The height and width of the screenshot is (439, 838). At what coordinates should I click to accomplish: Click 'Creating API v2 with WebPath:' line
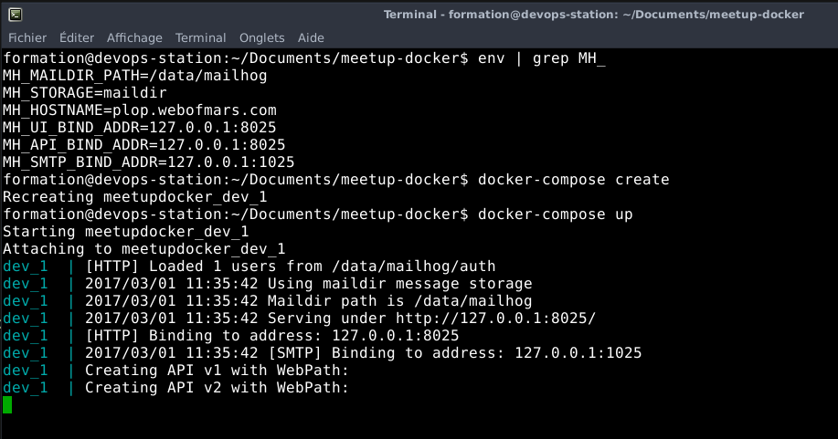point(217,388)
